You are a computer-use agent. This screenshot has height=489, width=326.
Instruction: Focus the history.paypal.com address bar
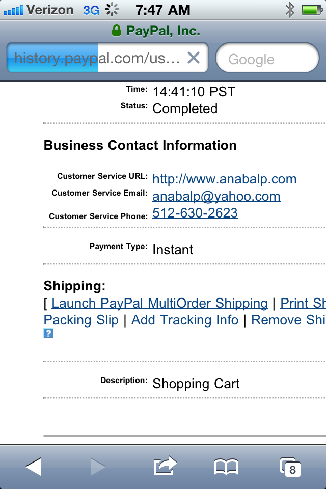97,58
